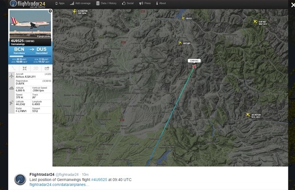Viewport: 295px width, 190px height.
Task: Select the TVF4U aircraft icon
Action: (x=255, y=21)
